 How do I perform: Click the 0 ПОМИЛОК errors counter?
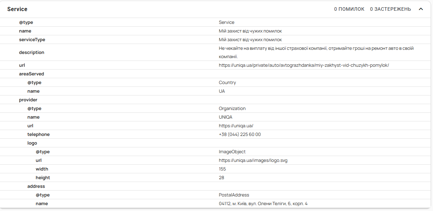(x=349, y=9)
